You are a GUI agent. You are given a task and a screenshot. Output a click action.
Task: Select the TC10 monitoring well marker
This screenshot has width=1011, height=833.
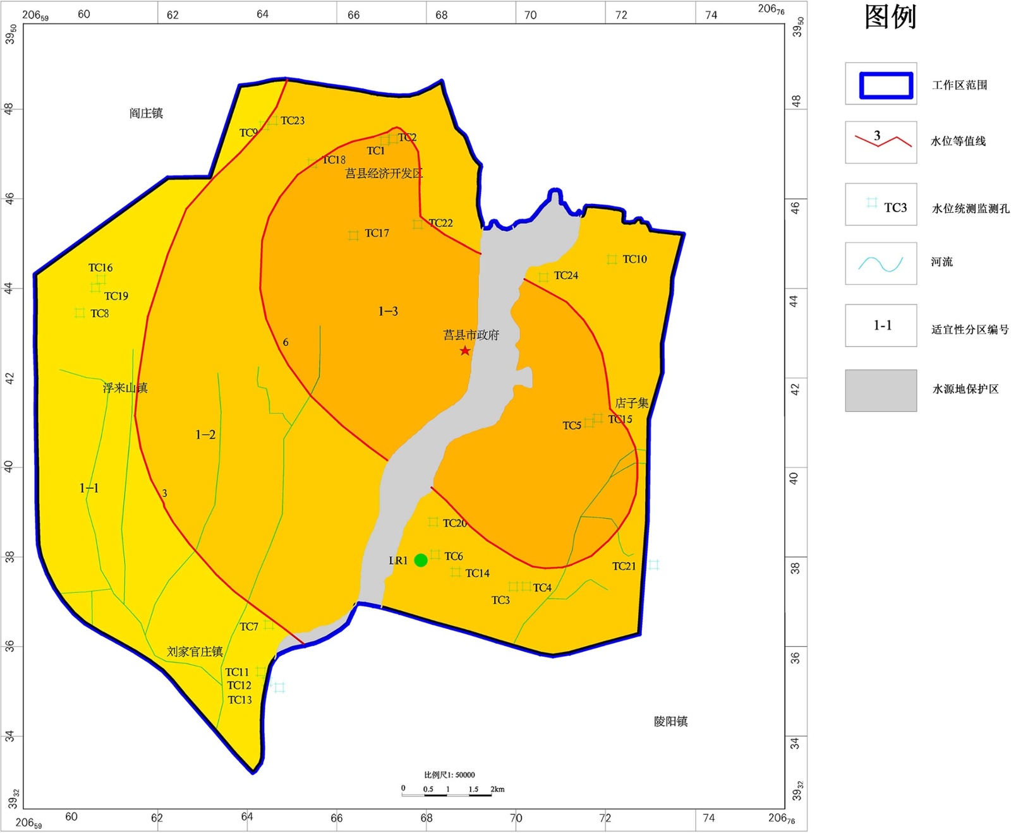(612, 260)
